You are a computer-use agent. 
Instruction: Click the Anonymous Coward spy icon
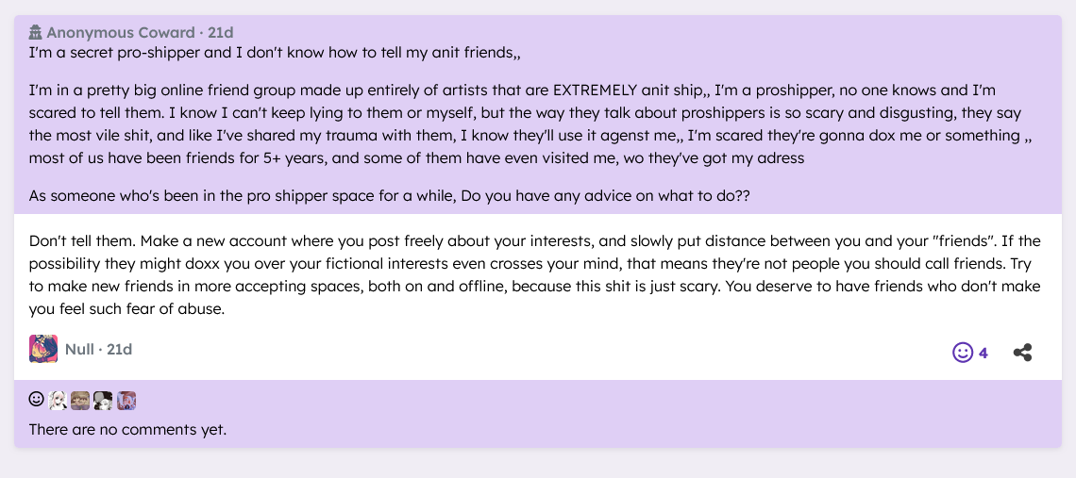pos(36,33)
